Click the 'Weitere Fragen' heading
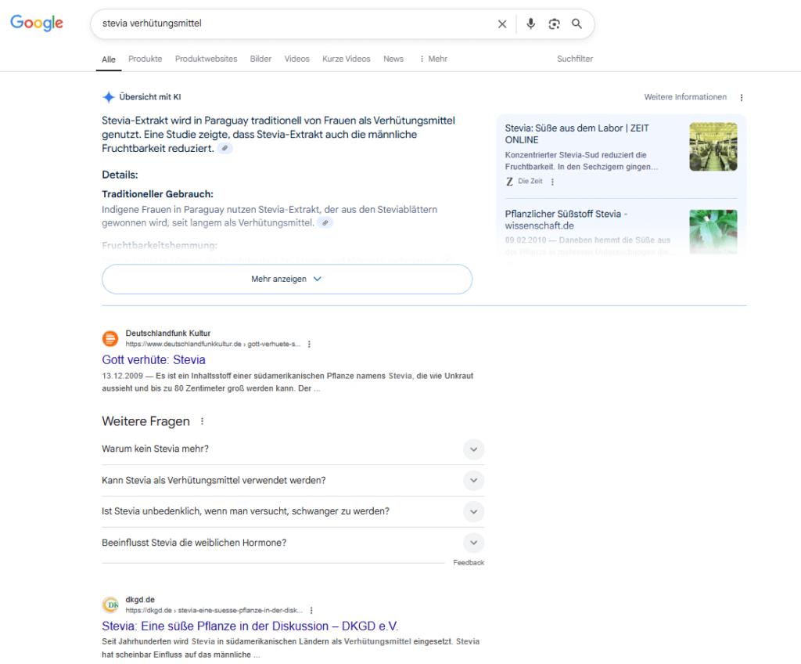This screenshot has width=801, height=664. [145, 421]
